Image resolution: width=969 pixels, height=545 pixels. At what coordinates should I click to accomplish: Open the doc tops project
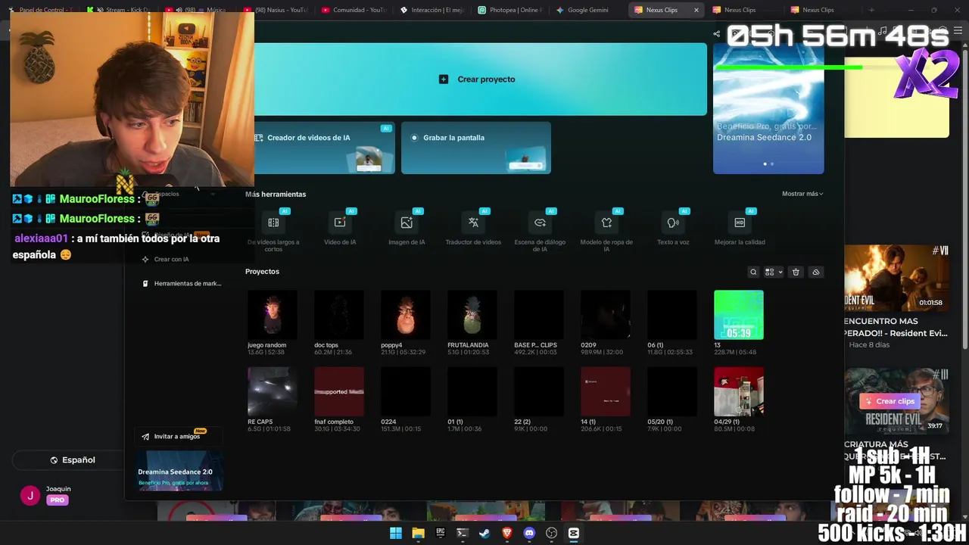(339, 315)
